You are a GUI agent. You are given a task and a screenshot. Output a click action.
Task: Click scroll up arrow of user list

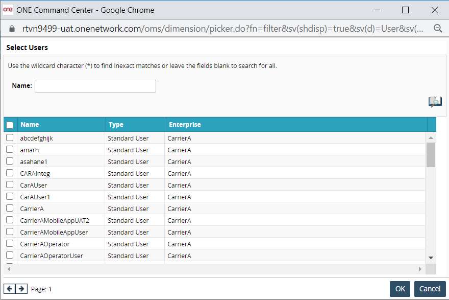coord(431,137)
